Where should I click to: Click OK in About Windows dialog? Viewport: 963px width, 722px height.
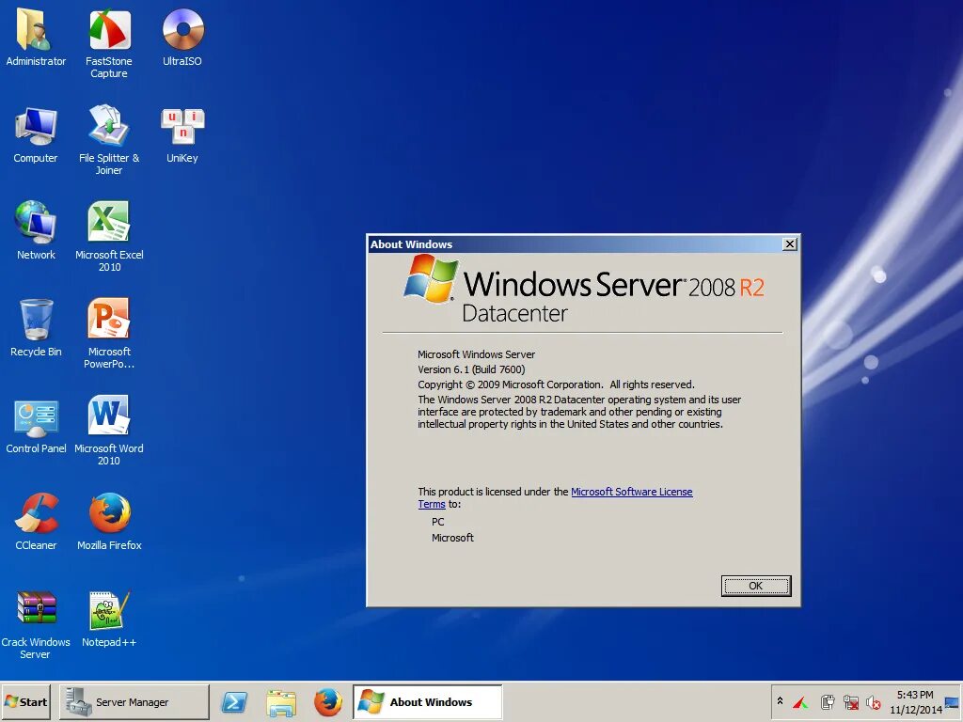point(756,586)
